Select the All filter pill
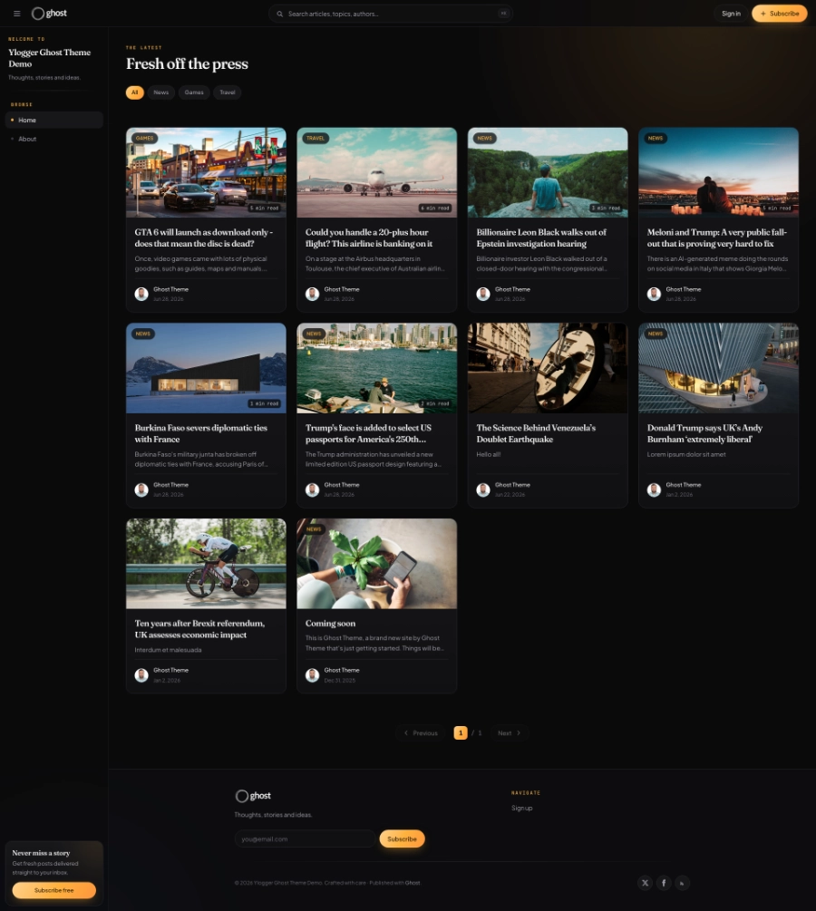This screenshot has width=816, height=911. coord(135,92)
